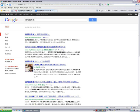This screenshot has width=140, height=112.
Task: Open the address bar history dropdown
Action: pyautogui.click(x=100, y=5)
